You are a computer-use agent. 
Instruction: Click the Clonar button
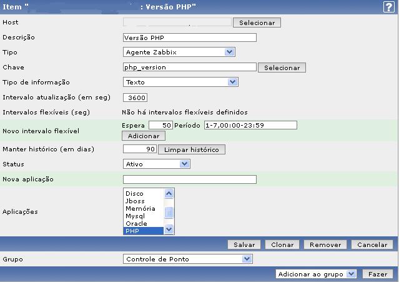pos(282,245)
